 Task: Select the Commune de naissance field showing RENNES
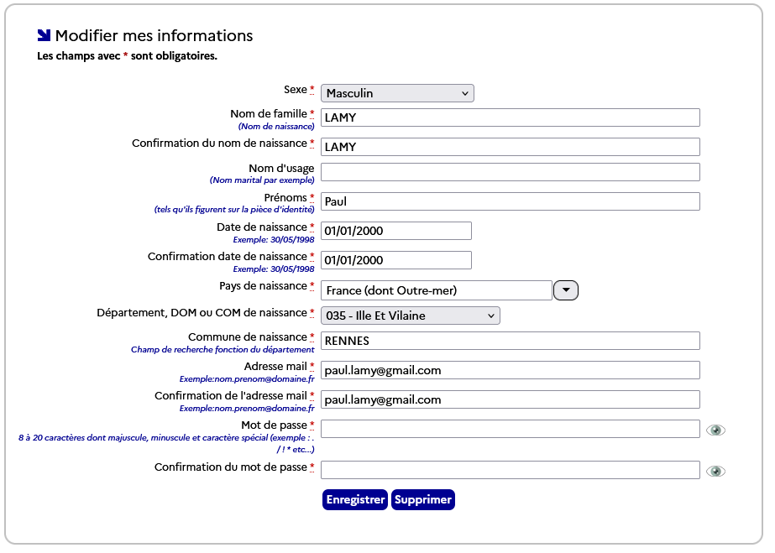pyautogui.click(x=509, y=341)
